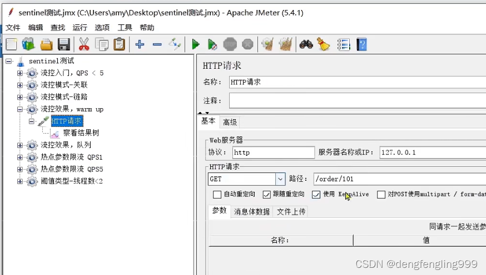Screen dimensions: 486x275
Task: Switch to the 高级 tab
Action: click(x=230, y=123)
